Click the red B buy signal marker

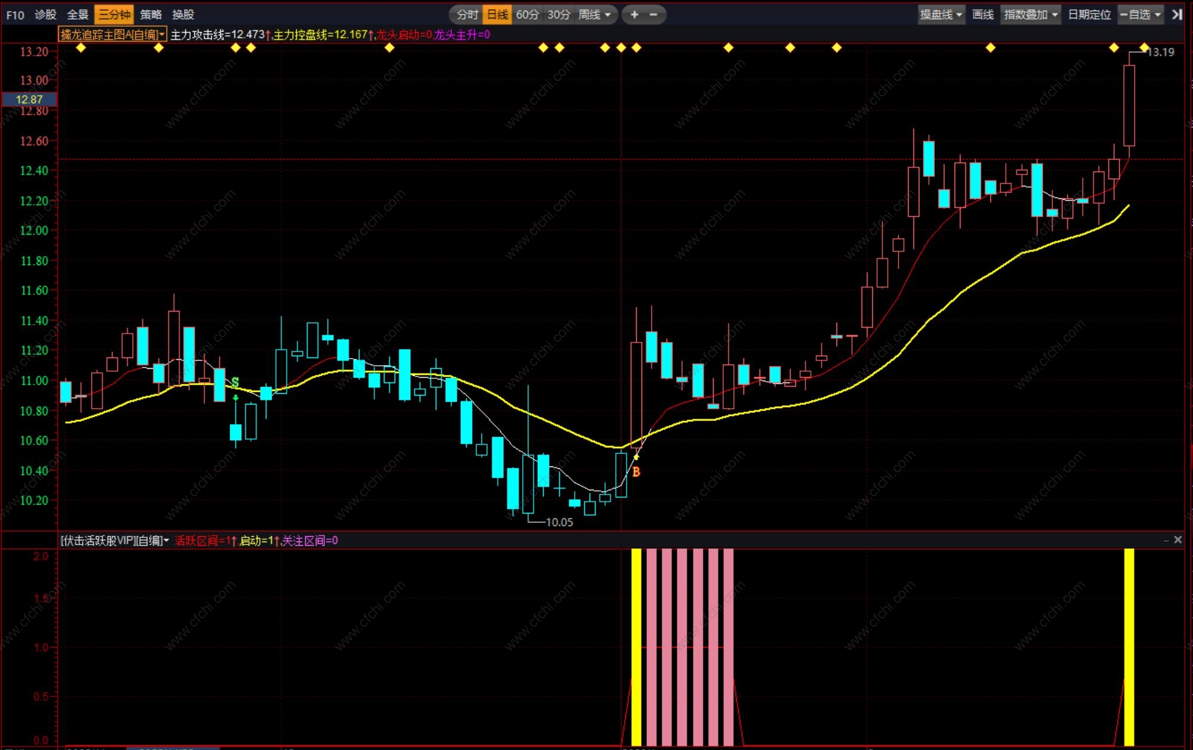(636, 472)
